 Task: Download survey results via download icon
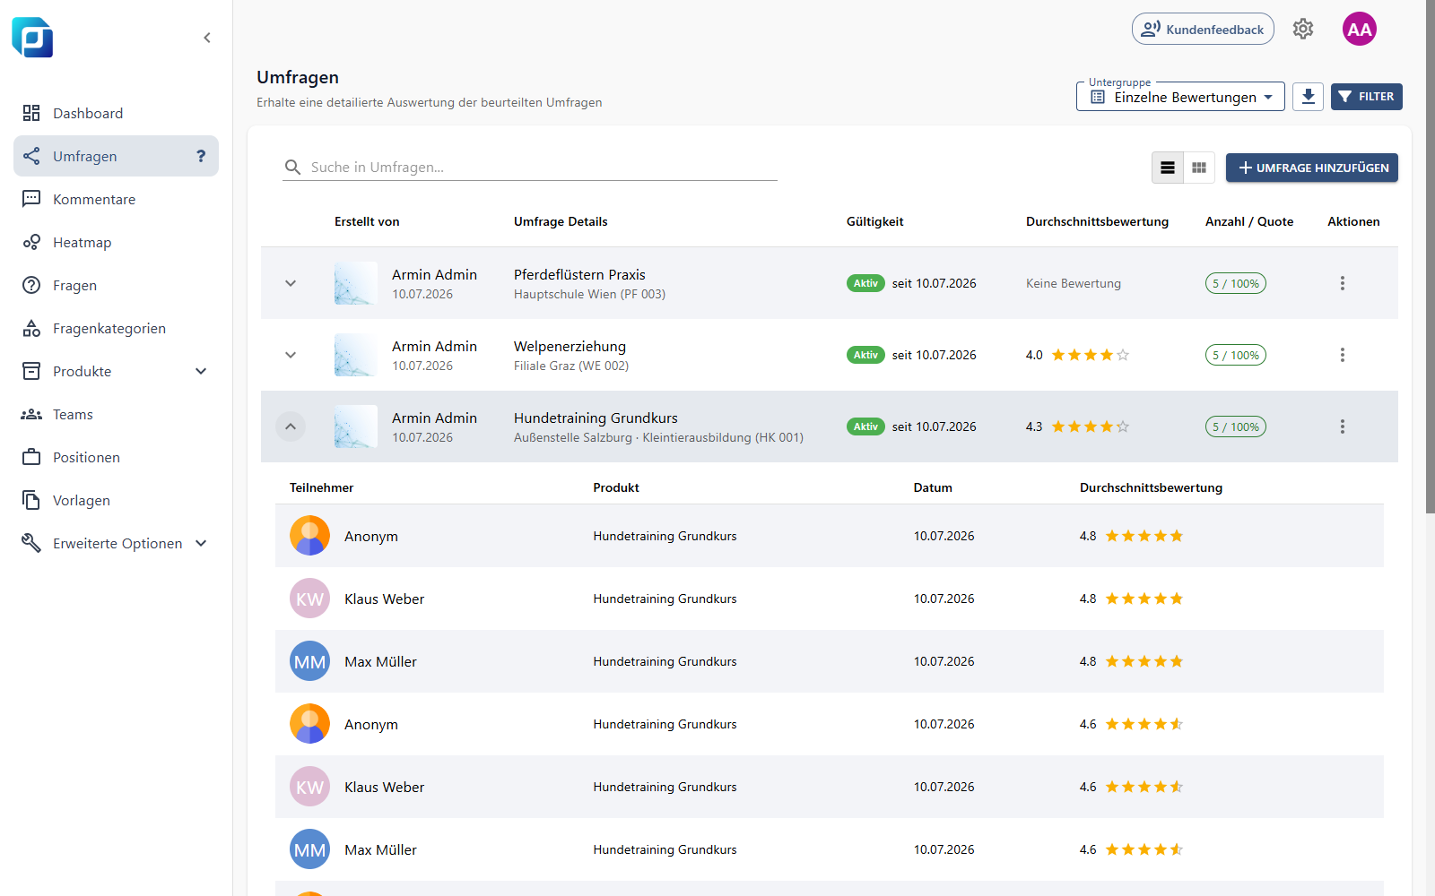[1309, 97]
